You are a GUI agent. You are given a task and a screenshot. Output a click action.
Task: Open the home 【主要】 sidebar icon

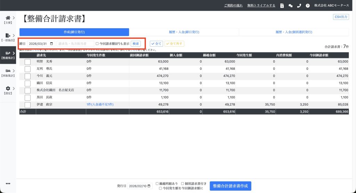[8, 17]
